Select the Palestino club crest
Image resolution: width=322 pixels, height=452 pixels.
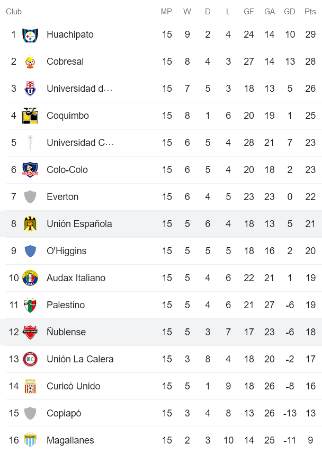[30, 305]
